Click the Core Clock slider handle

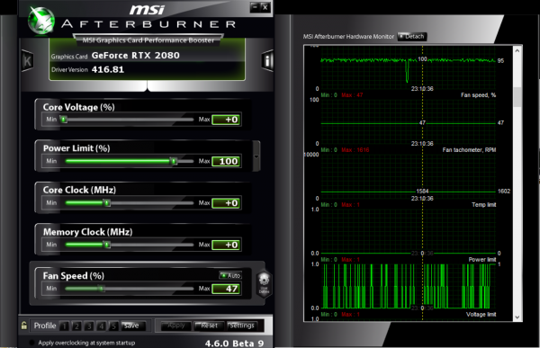pos(107,202)
